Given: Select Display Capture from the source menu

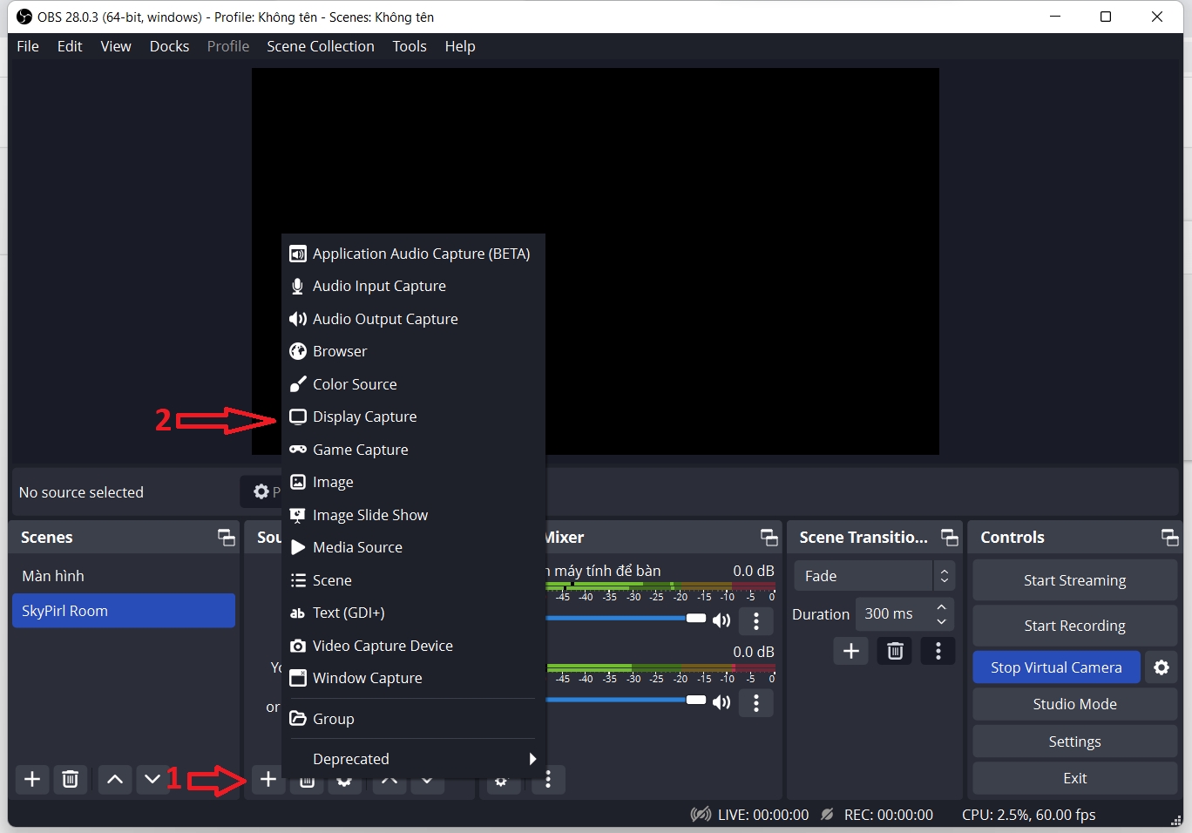Looking at the screenshot, I should (364, 416).
